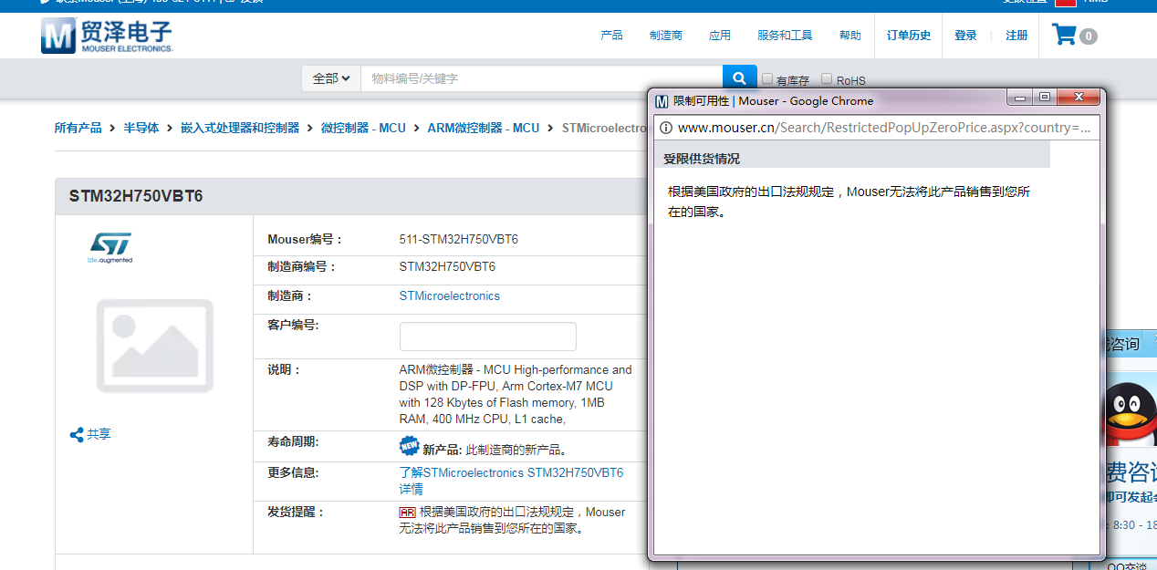
Task: Focus the 物料编号/关键字 search field
Action: pos(542,78)
